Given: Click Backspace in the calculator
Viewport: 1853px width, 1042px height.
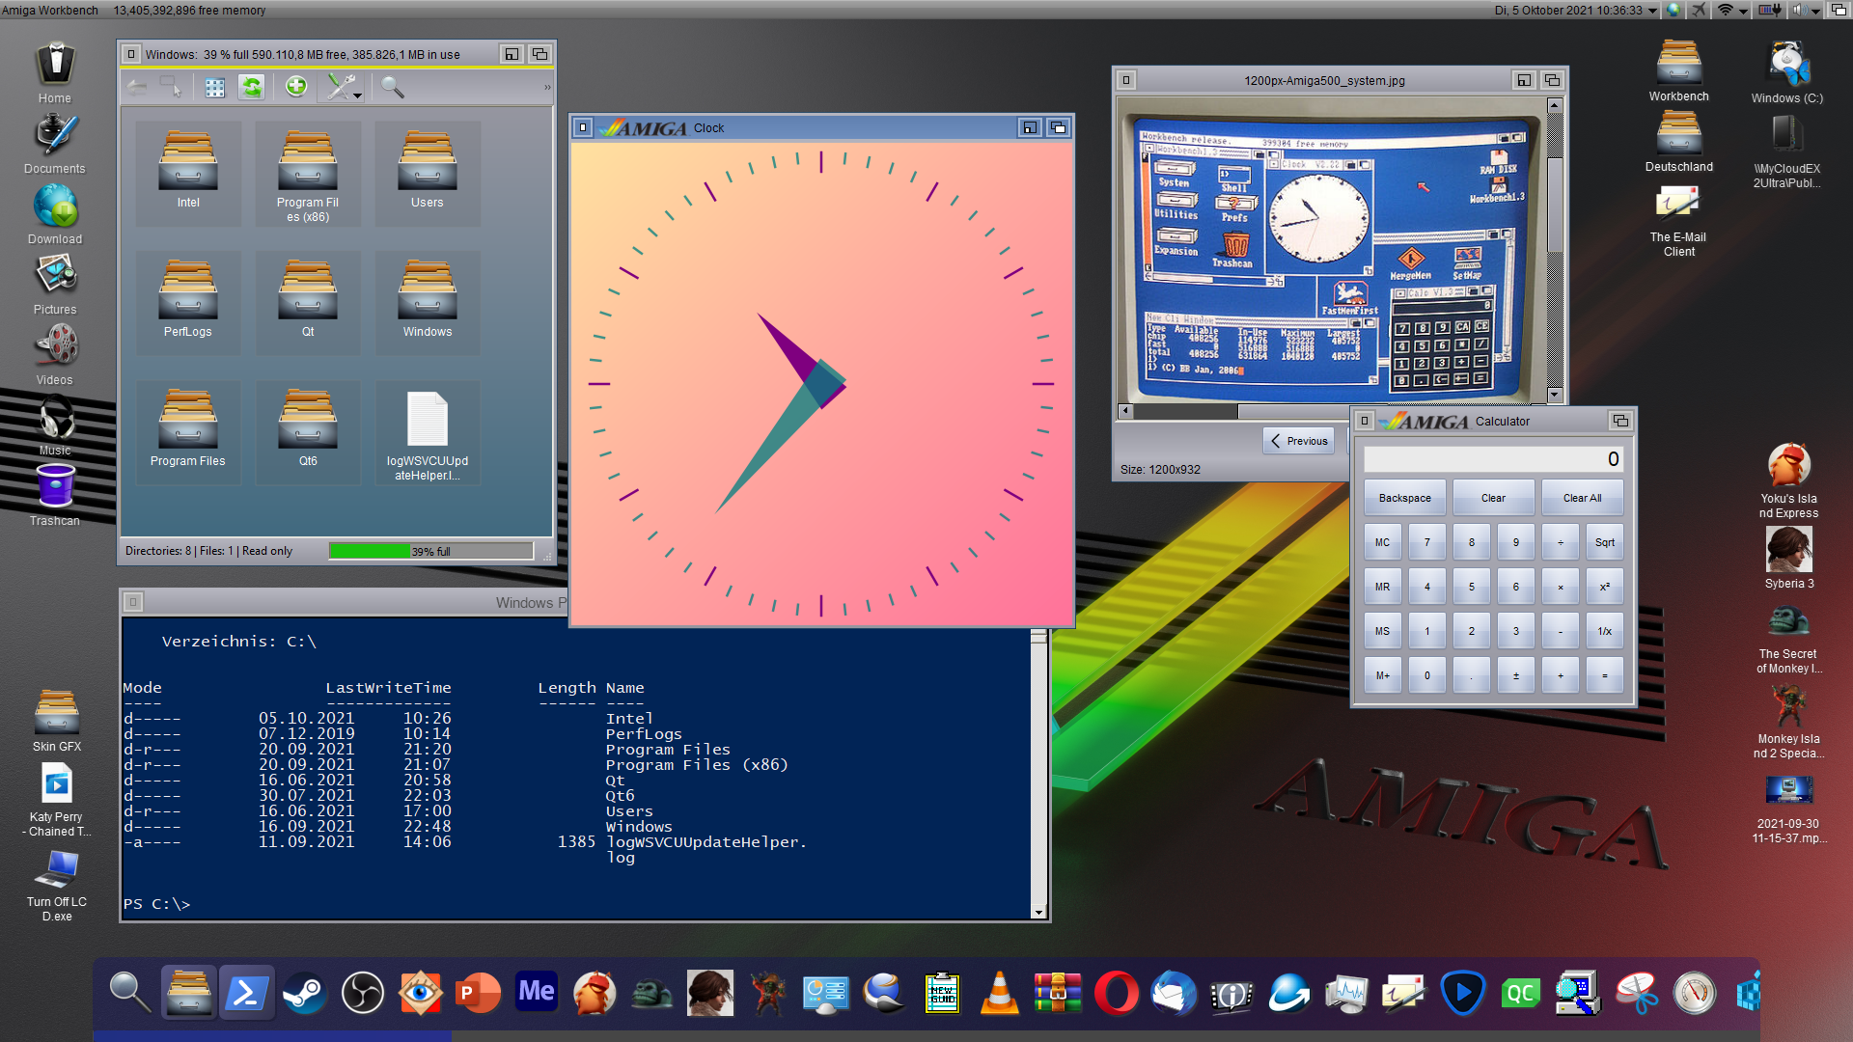Looking at the screenshot, I should click(x=1404, y=498).
